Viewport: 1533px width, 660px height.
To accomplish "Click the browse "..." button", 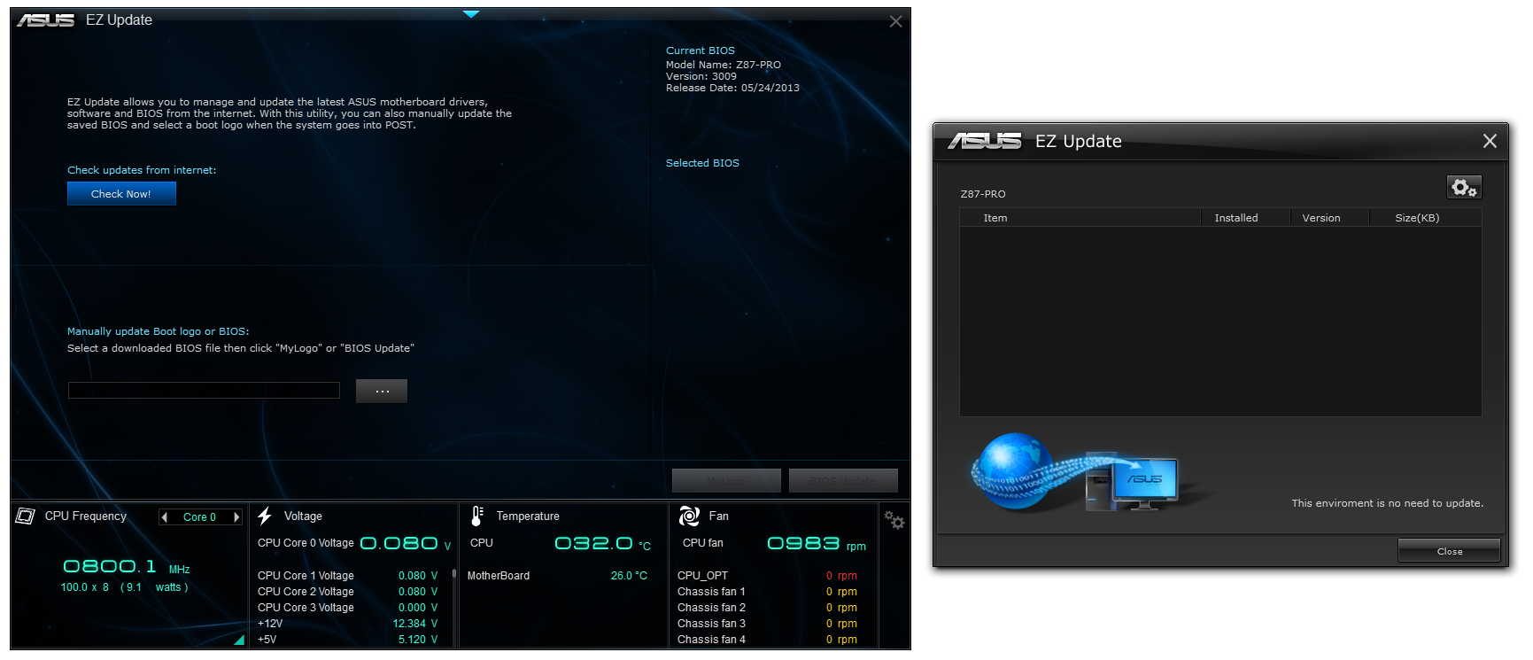I will point(382,391).
